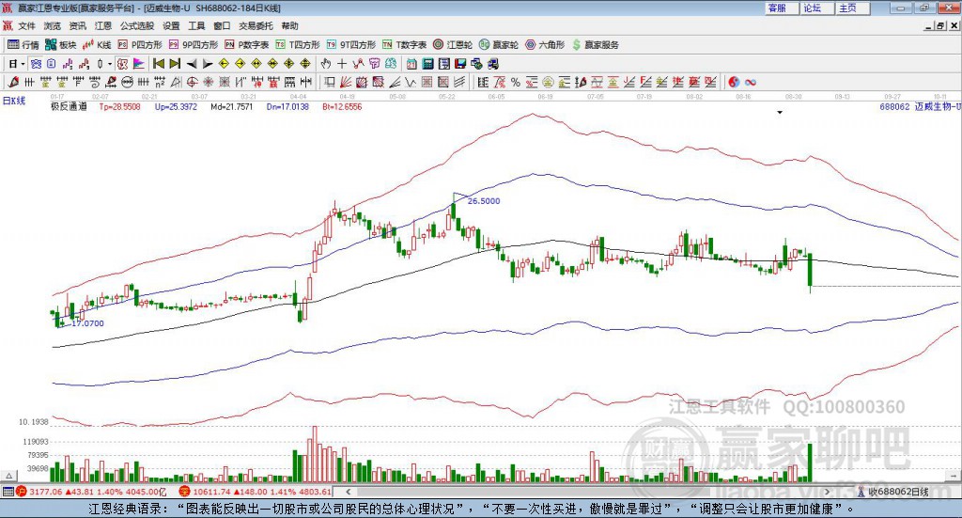
Task: Click the 688062 迈威生物-U stock label
Action: click(919, 107)
